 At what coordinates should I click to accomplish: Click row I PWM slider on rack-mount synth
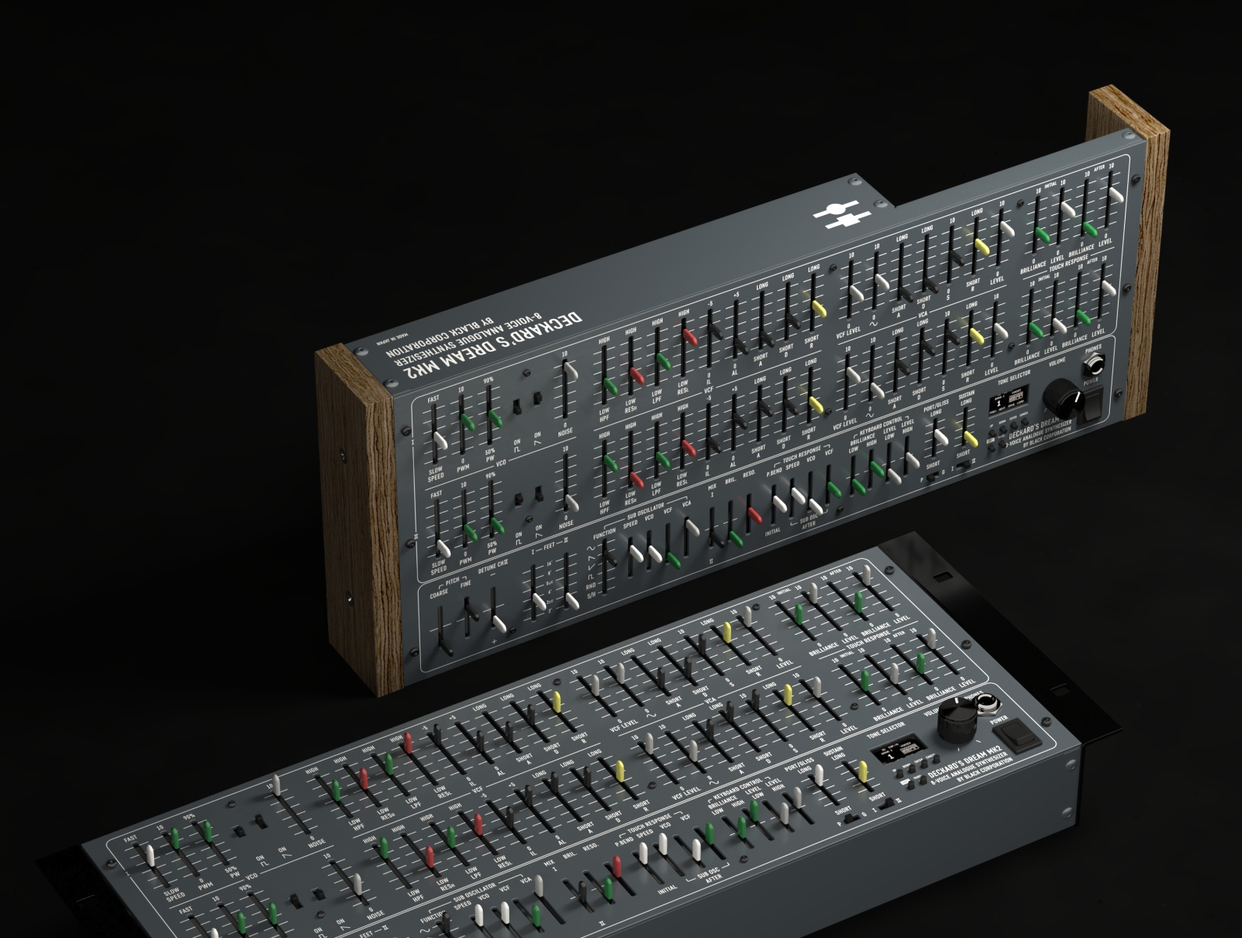tap(177, 840)
